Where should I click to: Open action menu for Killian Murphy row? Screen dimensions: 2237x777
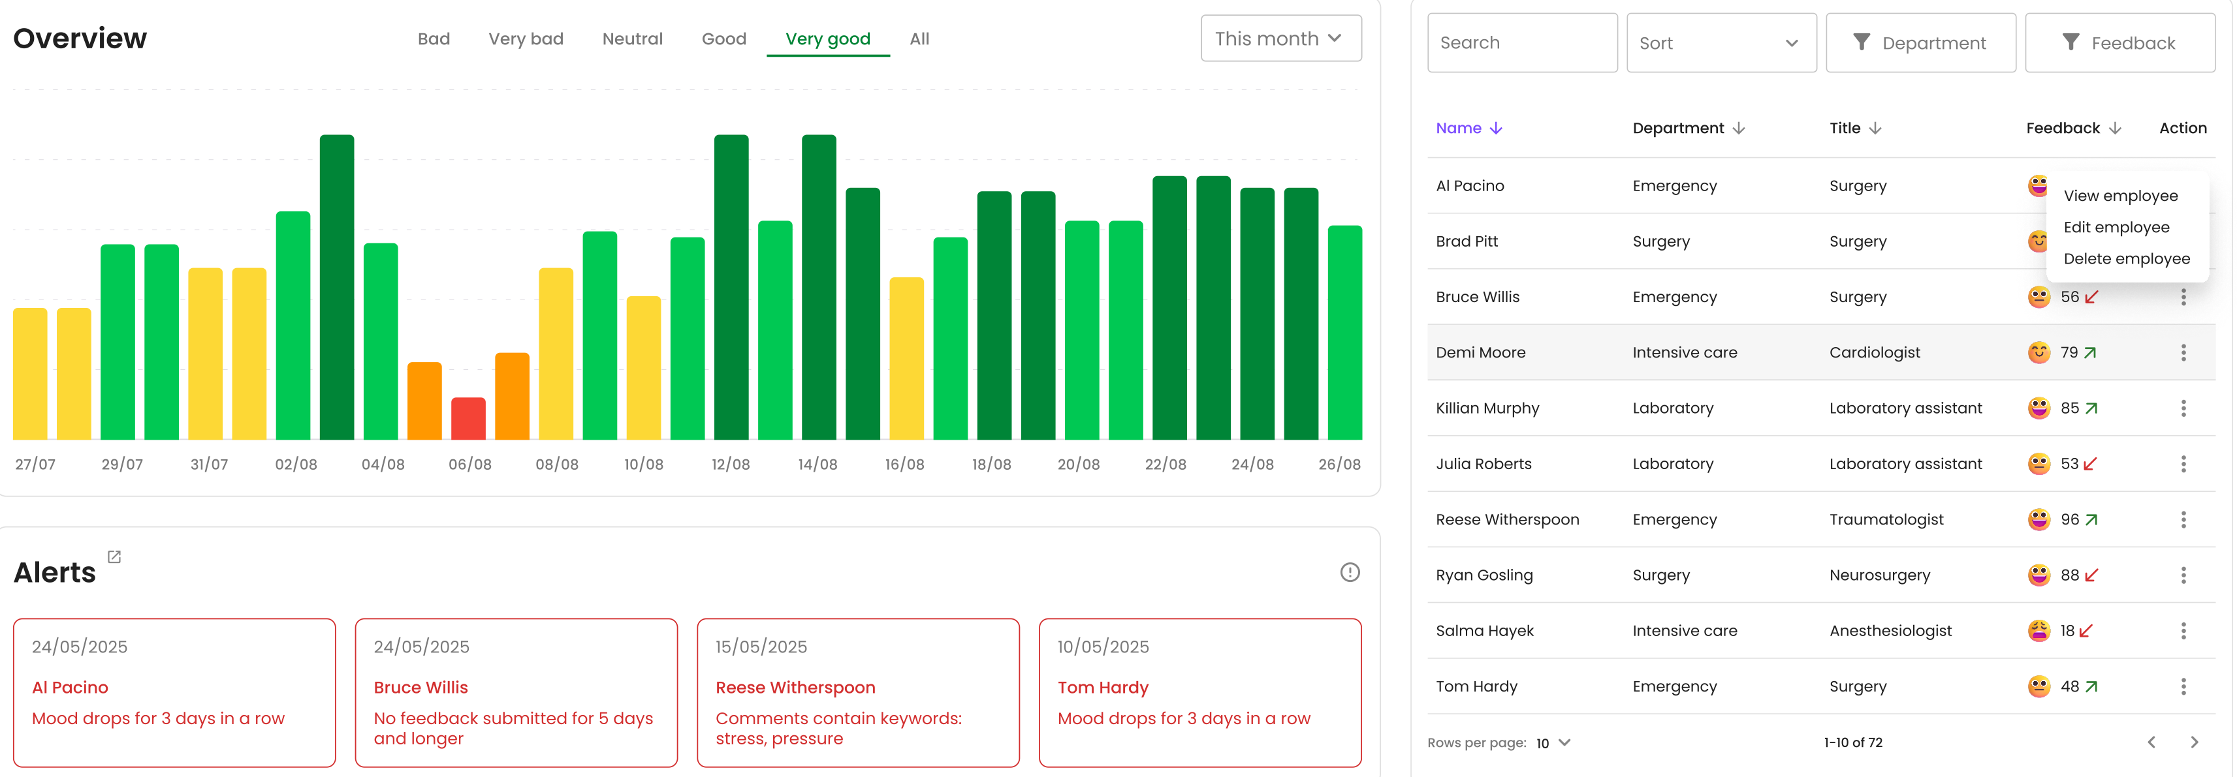tap(2183, 408)
